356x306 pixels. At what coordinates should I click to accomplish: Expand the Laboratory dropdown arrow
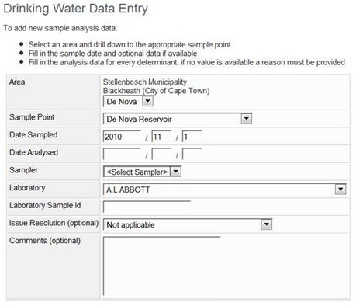pyautogui.click(x=340, y=190)
